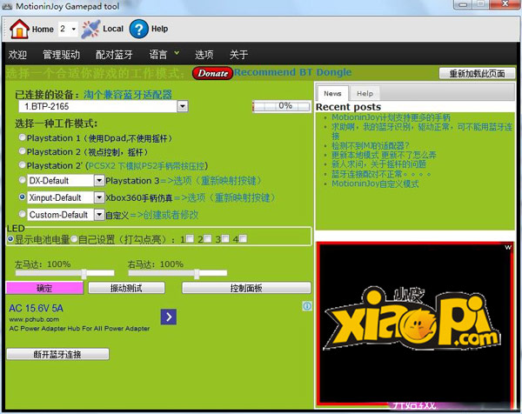Screen dimensions: 522x414
Task: Click the 重新加载此页面 reload button
Action: pyautogui.click(x=477, y=74)
